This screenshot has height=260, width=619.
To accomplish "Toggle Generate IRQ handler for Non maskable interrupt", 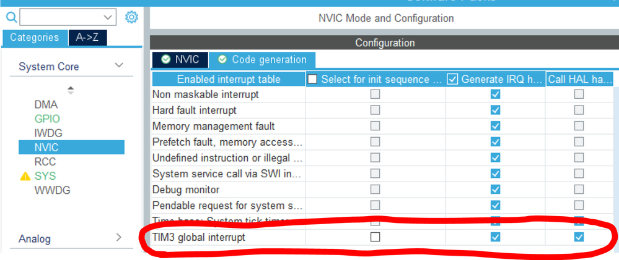I will (x=495, y=94).
